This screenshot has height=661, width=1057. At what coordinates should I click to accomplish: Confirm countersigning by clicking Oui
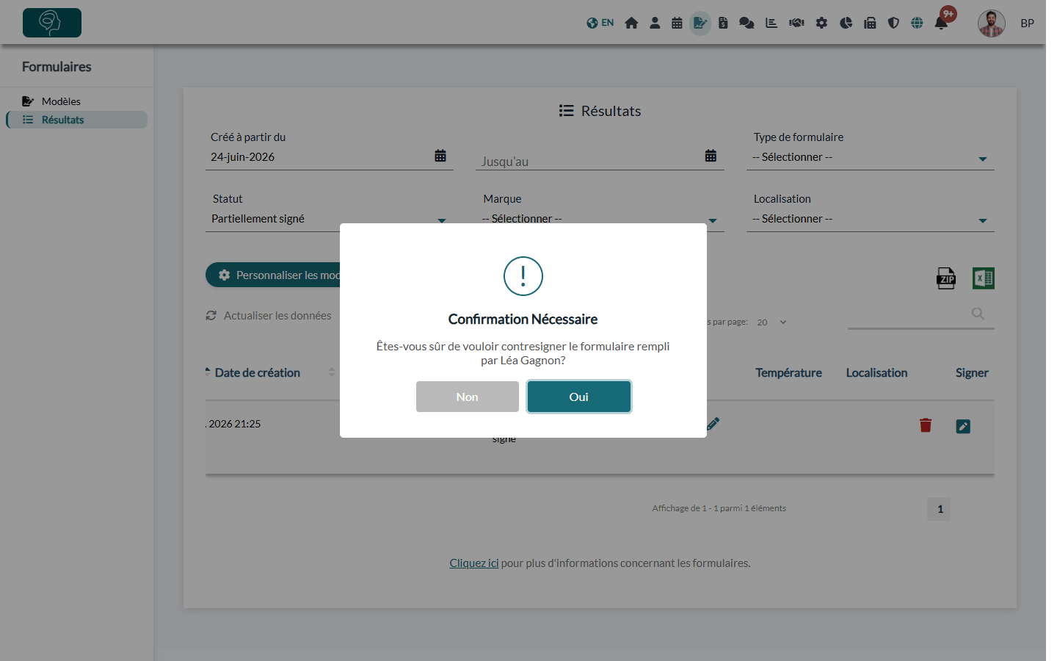coord(579,397)
